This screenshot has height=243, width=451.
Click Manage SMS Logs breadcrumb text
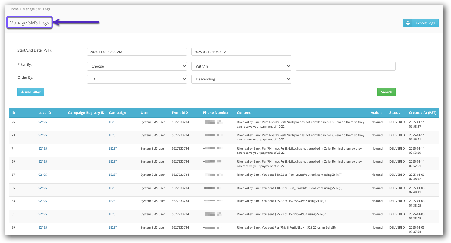36,9
